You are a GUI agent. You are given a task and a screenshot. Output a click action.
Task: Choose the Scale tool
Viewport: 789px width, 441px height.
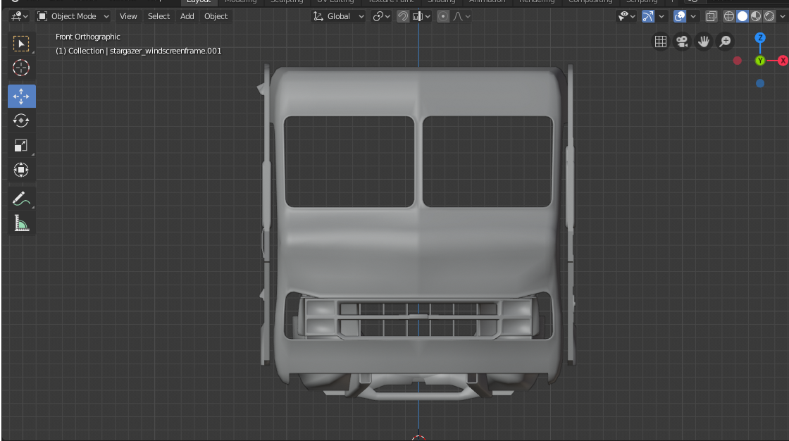tap(21, 146)
